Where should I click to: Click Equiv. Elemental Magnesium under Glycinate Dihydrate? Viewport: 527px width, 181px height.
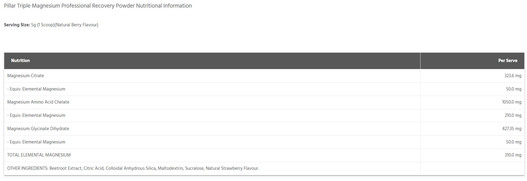[x=36, y=142]
